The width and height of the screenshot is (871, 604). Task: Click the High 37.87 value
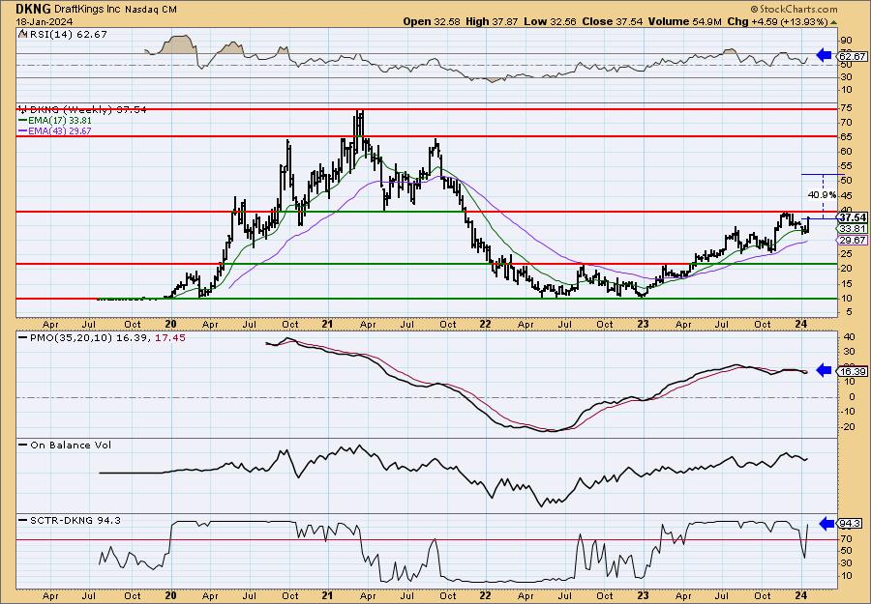click(x=492, y=22)
